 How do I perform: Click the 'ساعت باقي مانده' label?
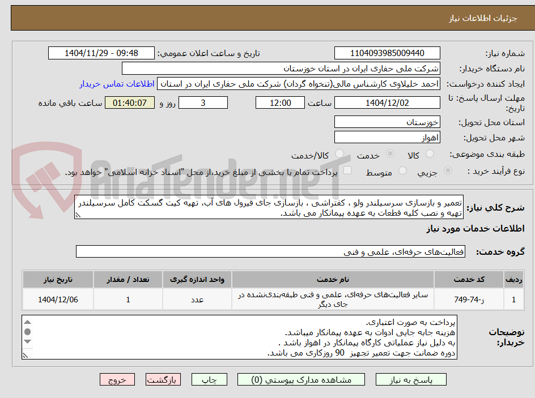tap(70, 103)
